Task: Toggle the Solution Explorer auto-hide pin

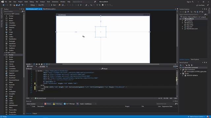Action: coord(204,9)
